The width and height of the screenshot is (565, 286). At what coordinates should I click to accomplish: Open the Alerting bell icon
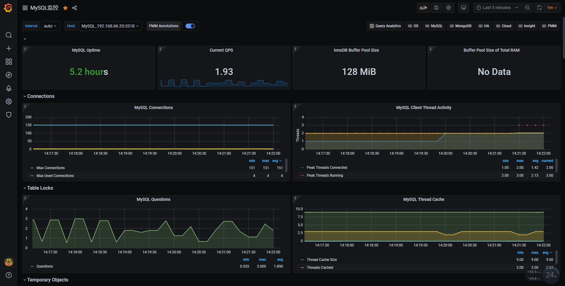click(9, 88)
